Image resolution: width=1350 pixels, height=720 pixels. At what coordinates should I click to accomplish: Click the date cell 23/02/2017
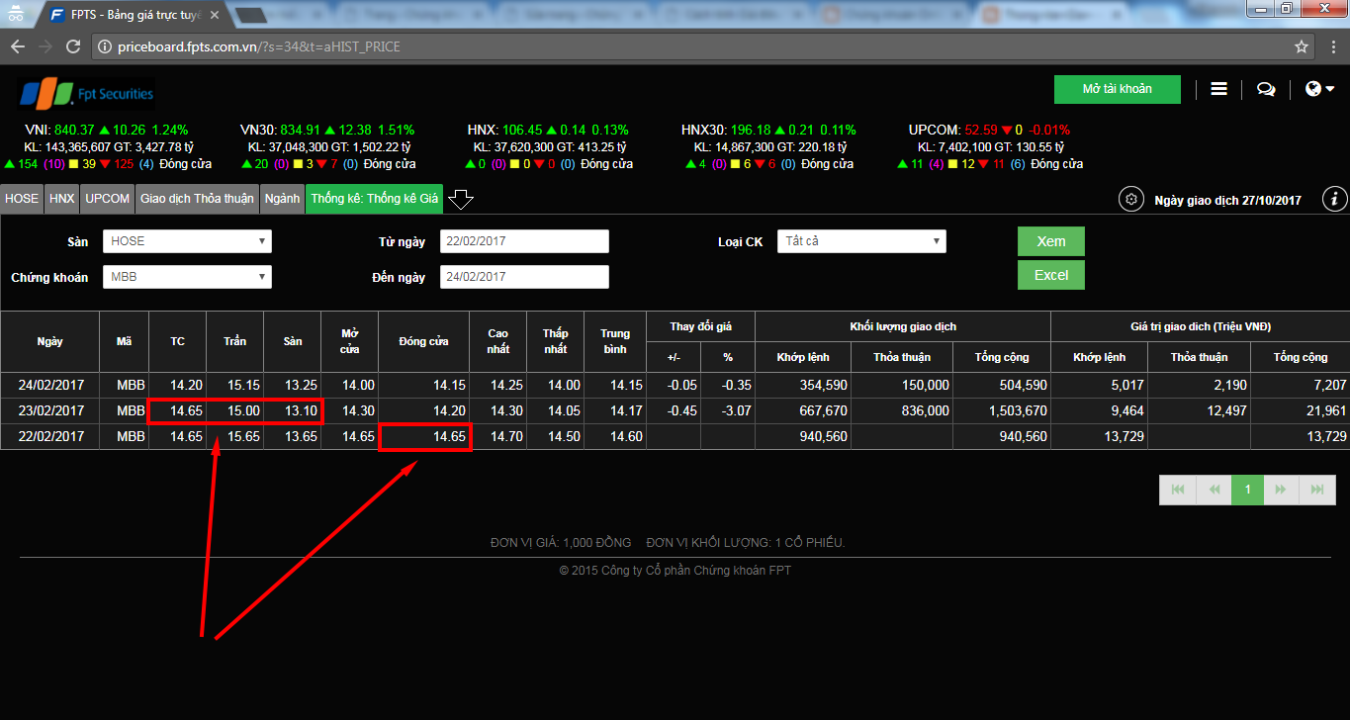click(49, 410)
